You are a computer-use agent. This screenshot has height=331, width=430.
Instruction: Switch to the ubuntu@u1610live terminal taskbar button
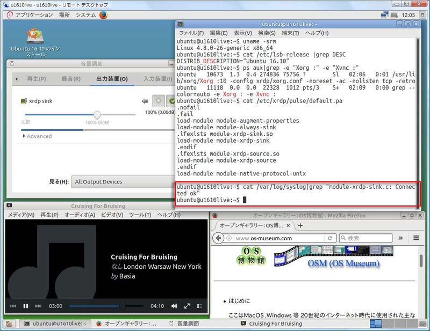[55, 323]
